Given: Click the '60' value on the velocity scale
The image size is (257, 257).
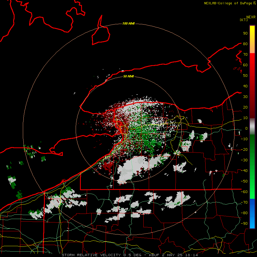Looking at the screenshot, I should click(245, 65).
